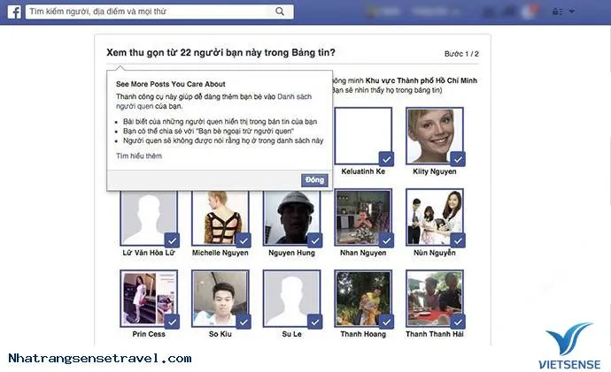This screenshot has height=372, width=611.
Task: Uncheck the Thanh Hoang checkmark
Action: (x=387, y=322)
